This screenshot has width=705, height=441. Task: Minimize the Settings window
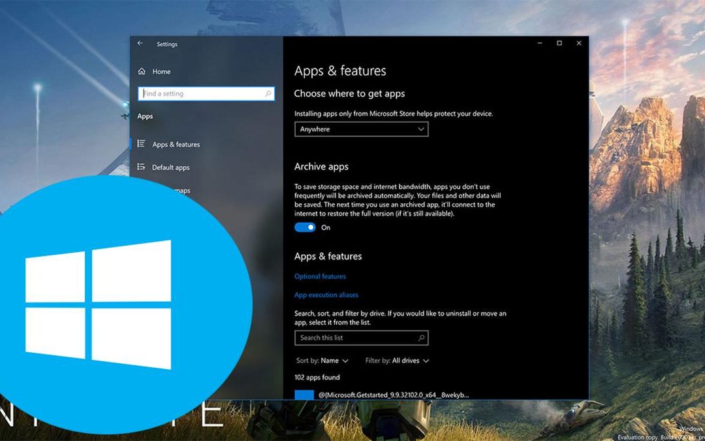coord(540,43)
